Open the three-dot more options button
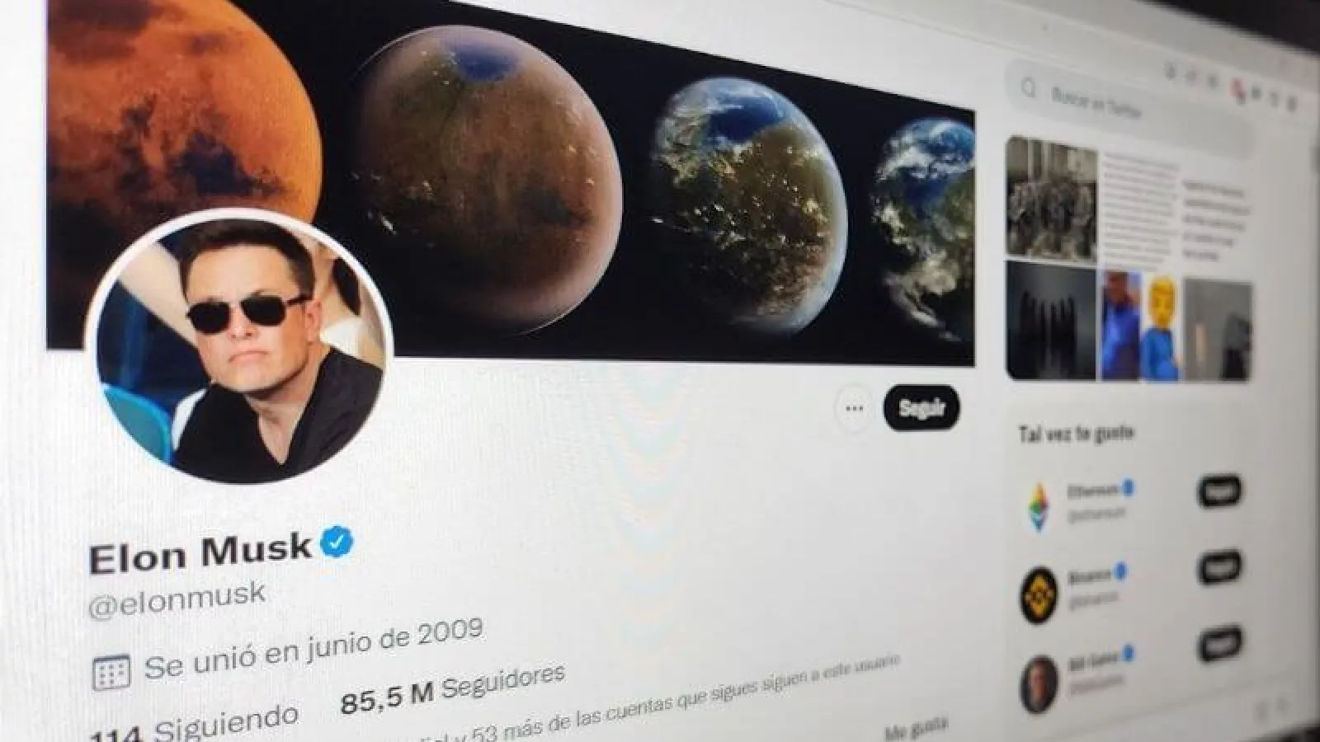The image size is (1320, 742). [854, 407]
